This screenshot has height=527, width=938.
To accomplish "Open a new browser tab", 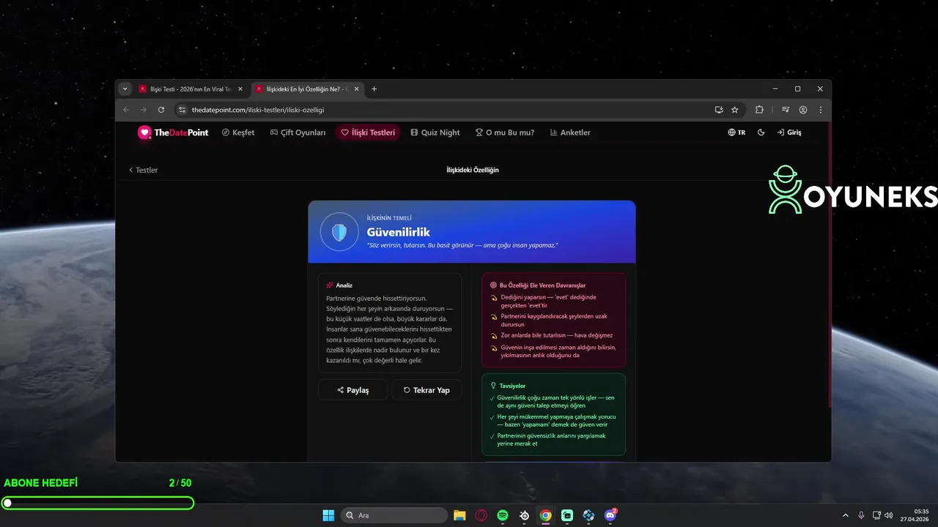I will coord(374,89).
